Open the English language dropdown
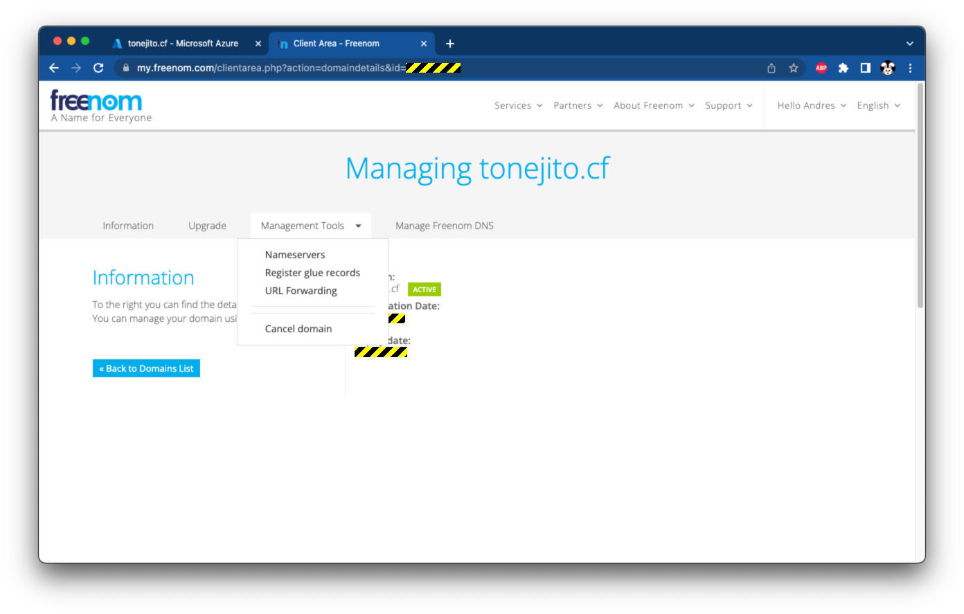This screenshot has height=614, width=964. click(x=878, y=106)
